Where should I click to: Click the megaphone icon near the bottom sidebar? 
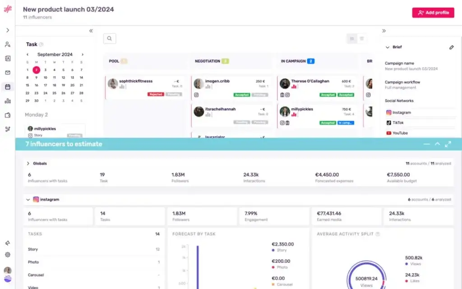point(7,243)
